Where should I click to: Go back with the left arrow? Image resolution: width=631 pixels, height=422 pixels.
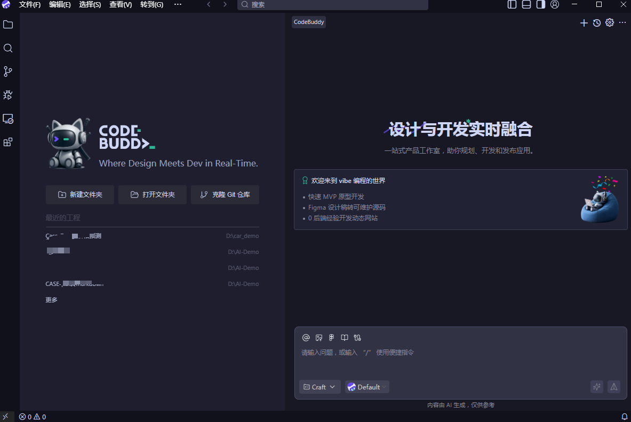[x=209, y=4]
